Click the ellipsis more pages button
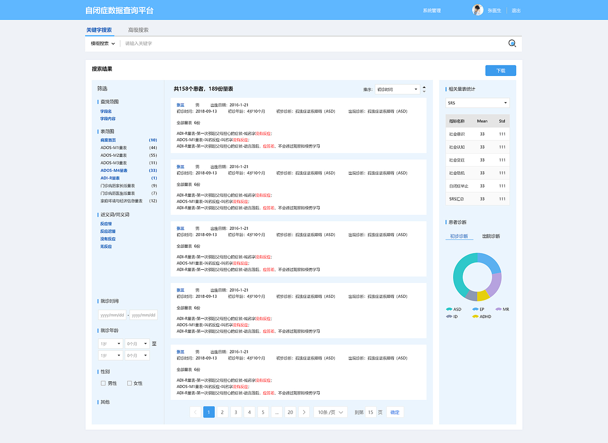Viewport: 608px width, 443px height. pos(277,412)
